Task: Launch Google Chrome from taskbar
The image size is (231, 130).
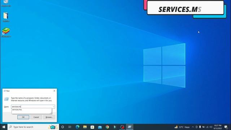Action: pyautogui.click(x=107, y=127)
